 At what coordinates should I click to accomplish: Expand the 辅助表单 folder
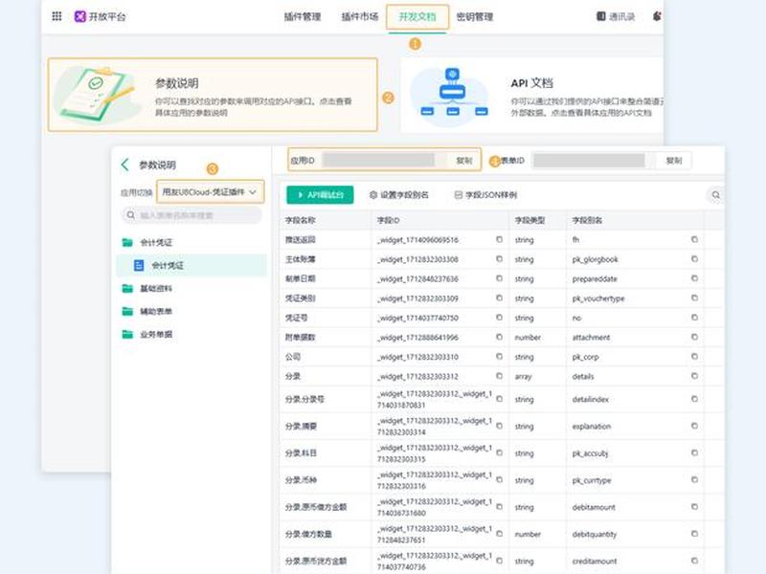coord(127,312)
